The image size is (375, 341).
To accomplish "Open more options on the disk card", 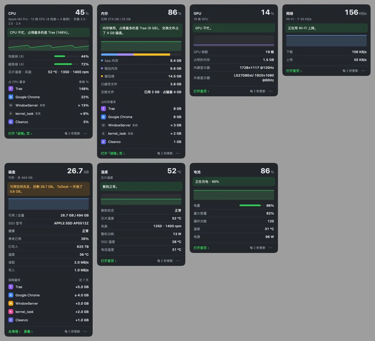I will [x=85, y=332].
